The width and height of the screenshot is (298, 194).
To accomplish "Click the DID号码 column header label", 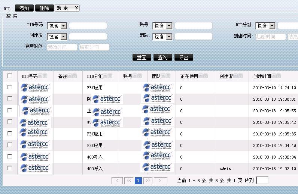I will [30, 76].
